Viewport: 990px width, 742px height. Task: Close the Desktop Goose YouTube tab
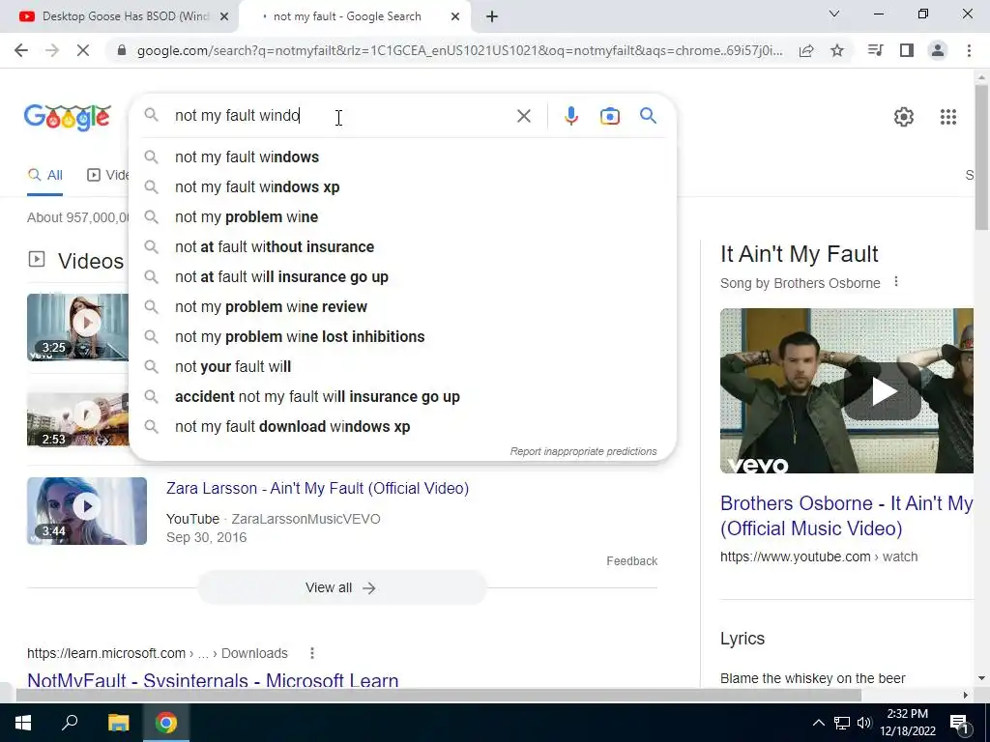224,16
